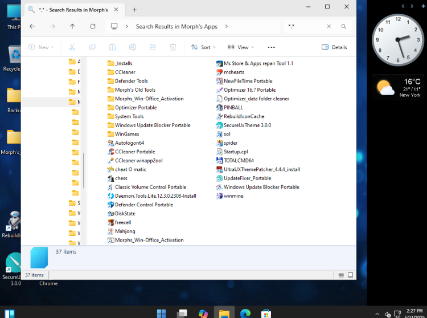Select Optimizer 16.7 Portable
Viewport: 427px width, 318px height.
click(246, 90)
